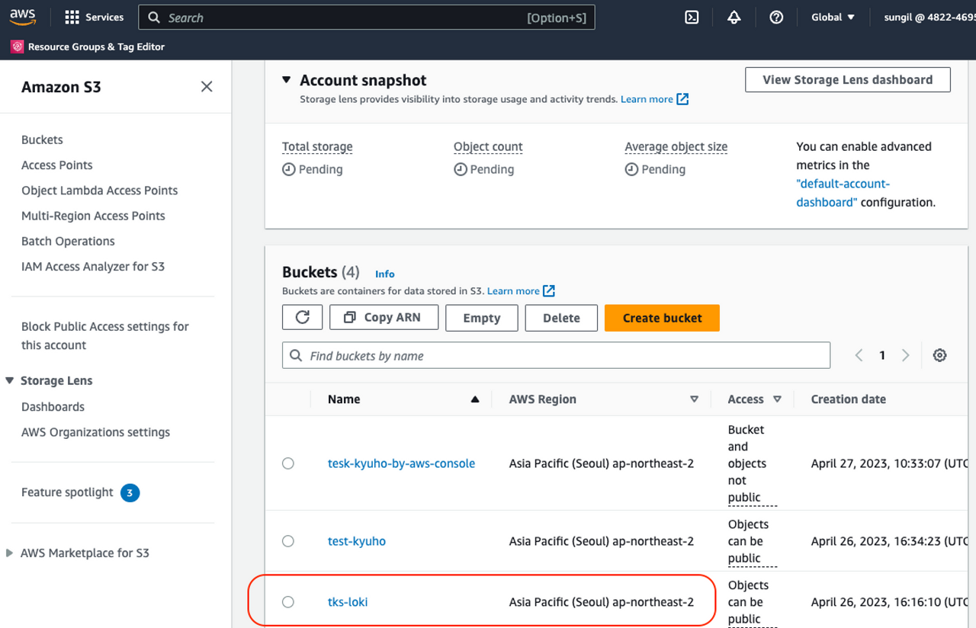Click the Resource Groups & Tag Editor icon

coord(17,46)
